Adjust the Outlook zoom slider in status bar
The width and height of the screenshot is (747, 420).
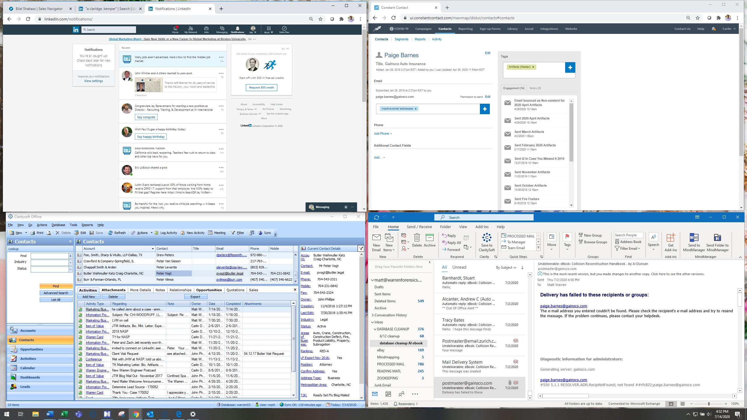(x=708, y=404)
